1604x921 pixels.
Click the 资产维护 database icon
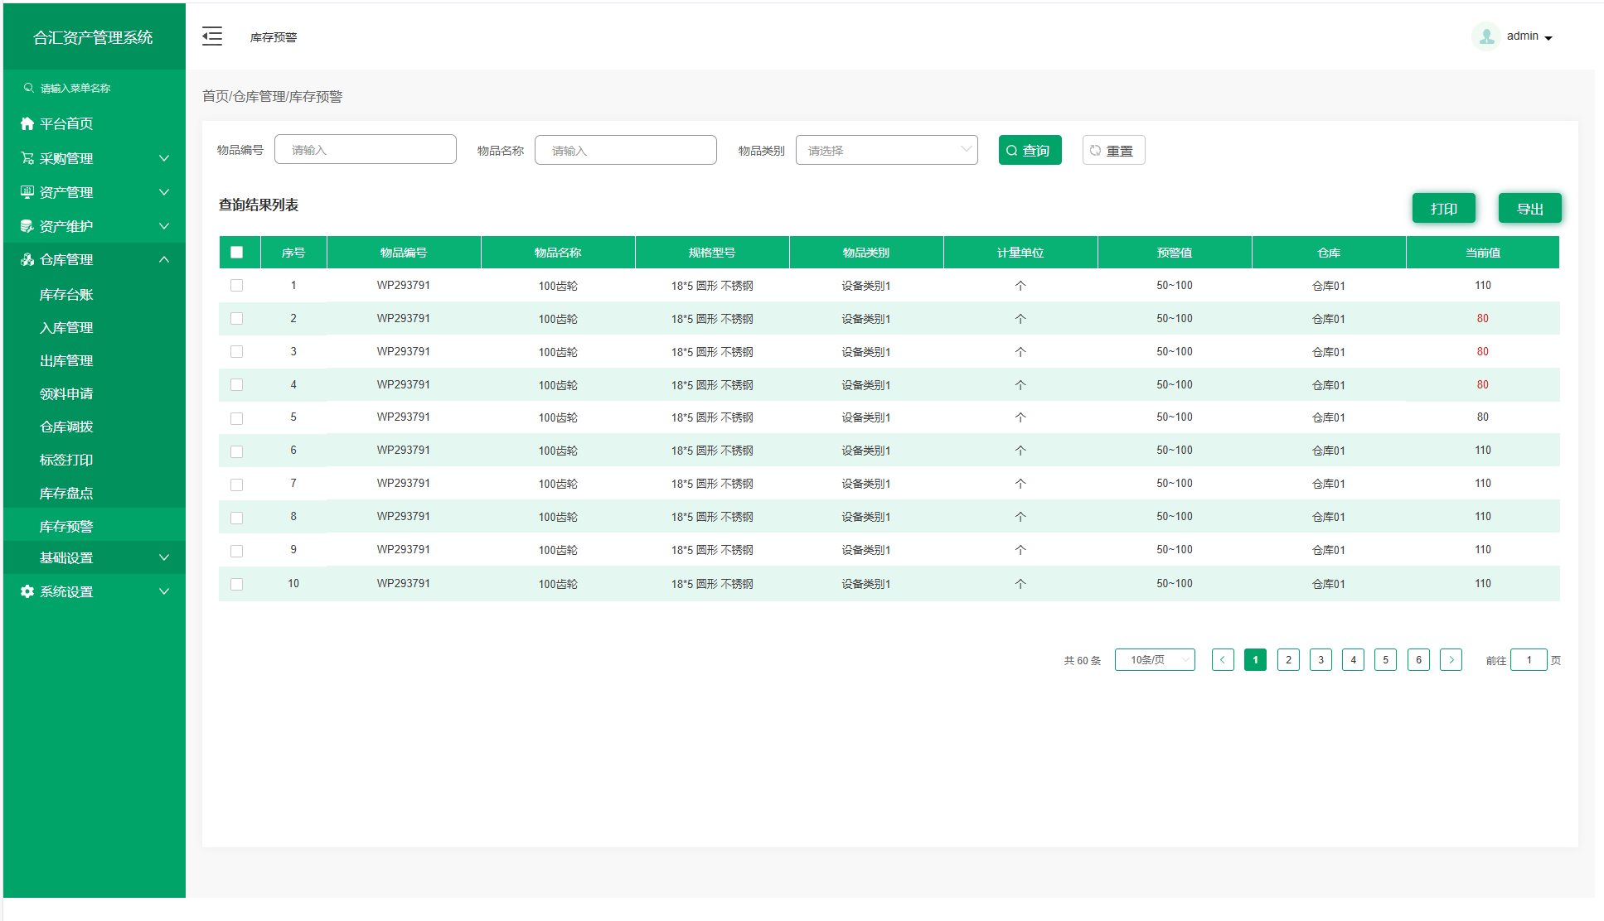[27, 226]
